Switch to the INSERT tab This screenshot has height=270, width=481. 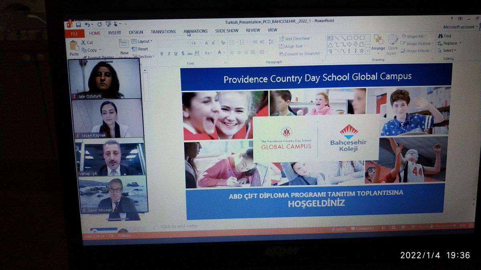point(115,33)
